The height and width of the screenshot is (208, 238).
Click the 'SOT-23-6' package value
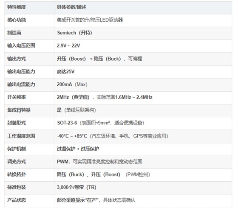[67, 123]
